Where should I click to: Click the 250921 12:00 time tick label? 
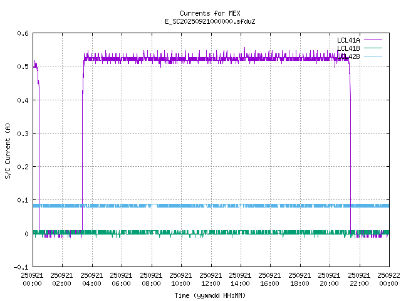pyautogui.click(x=211, y=278)
